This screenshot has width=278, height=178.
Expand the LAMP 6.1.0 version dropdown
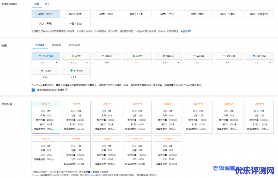coord(87,63)
